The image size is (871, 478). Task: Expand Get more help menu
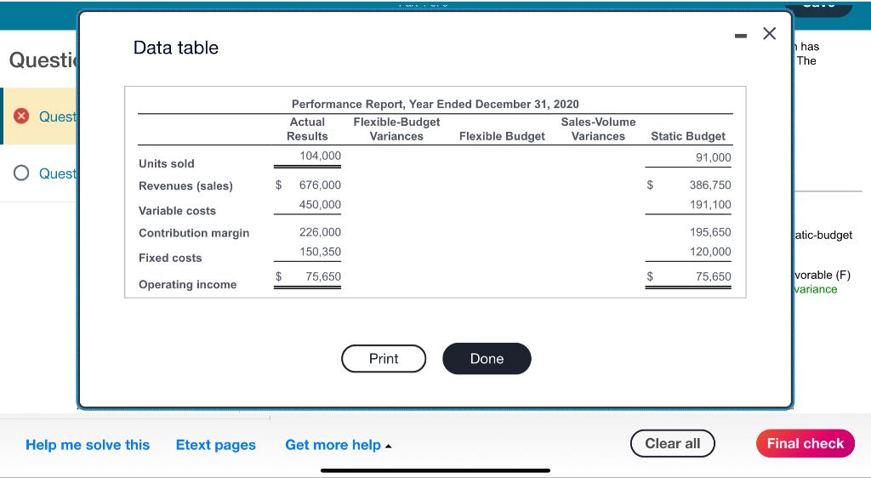pyautogui.click(x=339, y=445)
